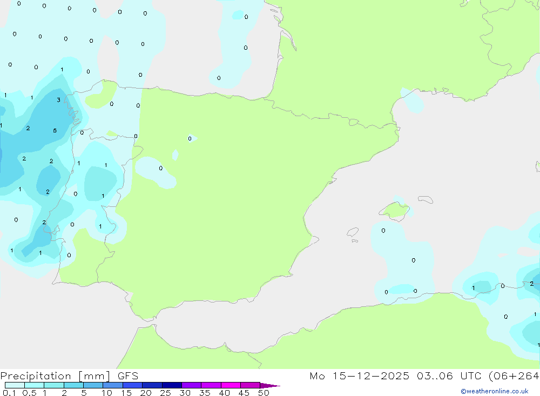Click the legend label "40"
This screenshot has height=396, width=540.
click(225, 393)
